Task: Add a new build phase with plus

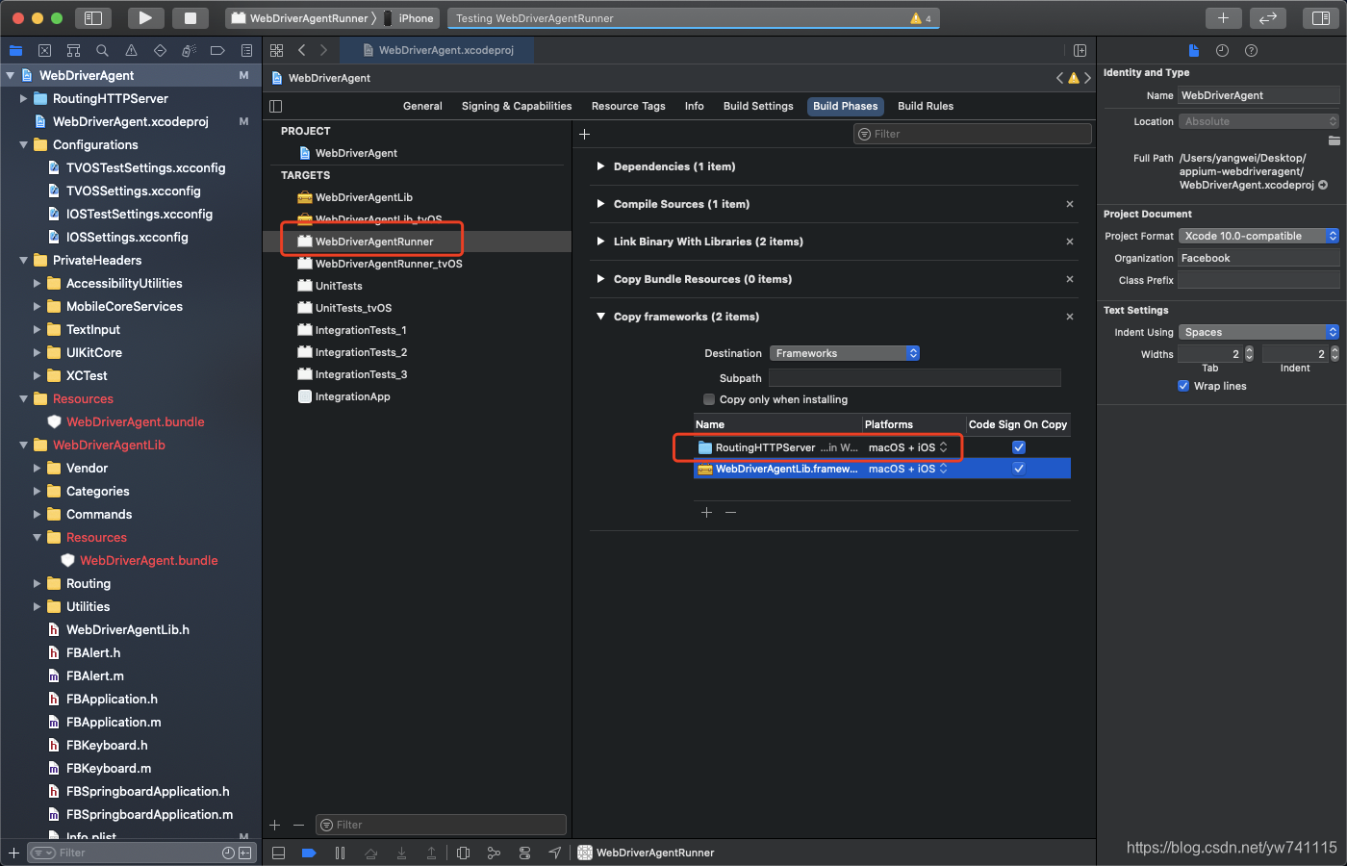Action: tap(584, 134)
